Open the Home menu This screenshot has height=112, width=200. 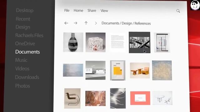(x=78, y=11)
